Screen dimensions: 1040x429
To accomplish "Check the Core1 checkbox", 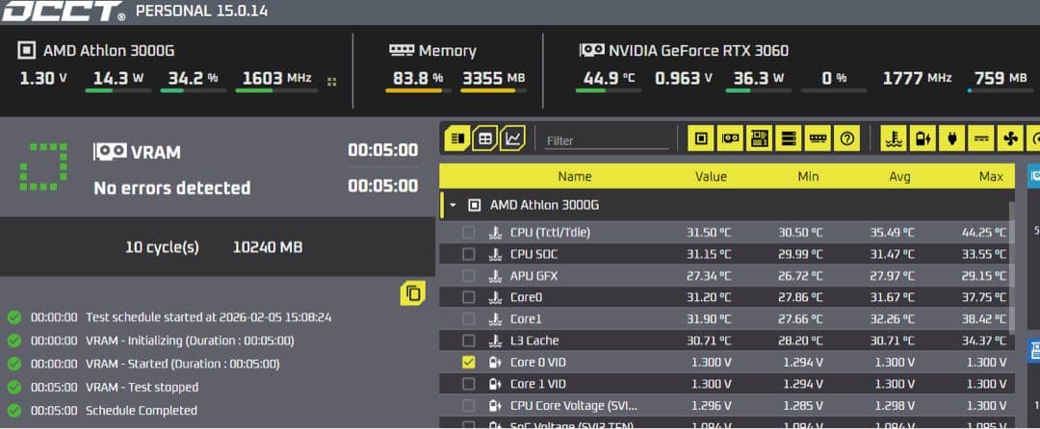I will pos(468,319).
